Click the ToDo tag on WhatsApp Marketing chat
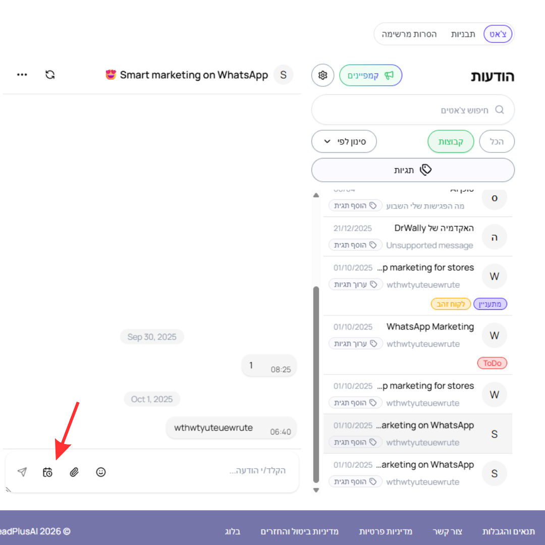 pyautogui.click(x=492, y=363)
